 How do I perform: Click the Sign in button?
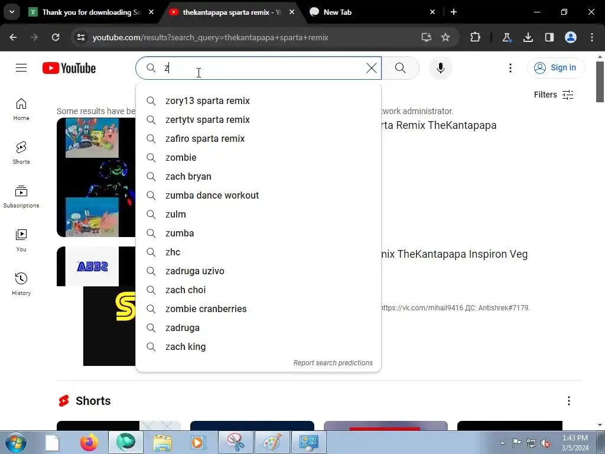point(555,67)
